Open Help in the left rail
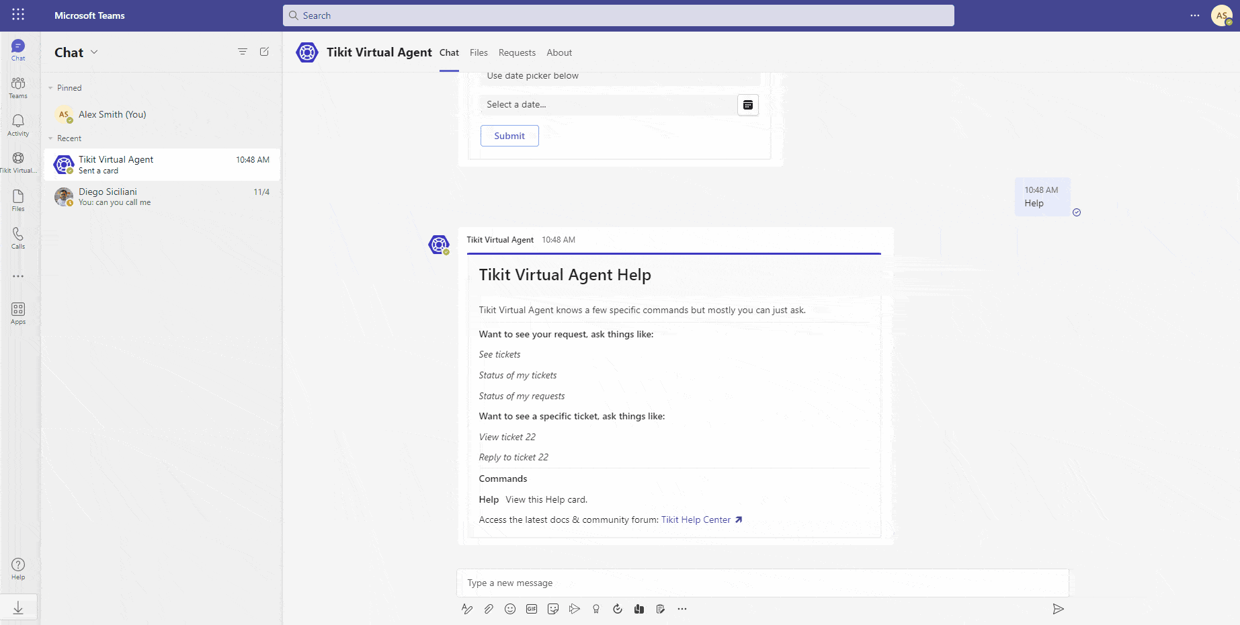The width and height of the screenshot is (1240, 625). 18,569
